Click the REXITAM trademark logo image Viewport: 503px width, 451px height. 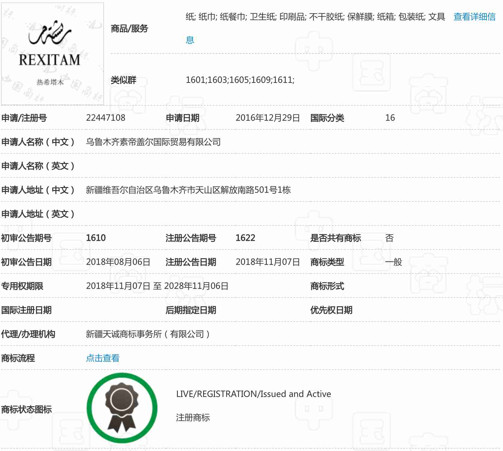click(x=53, y=54)
